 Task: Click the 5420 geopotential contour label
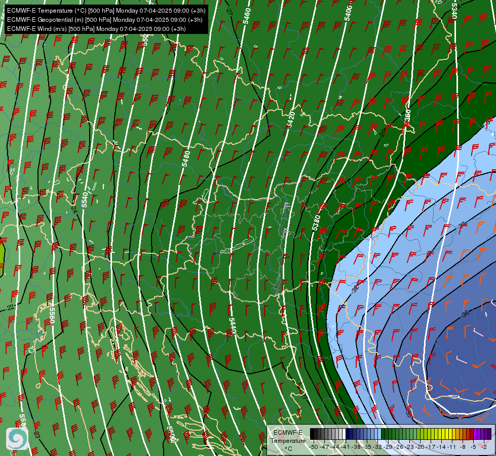coord(291,120)
